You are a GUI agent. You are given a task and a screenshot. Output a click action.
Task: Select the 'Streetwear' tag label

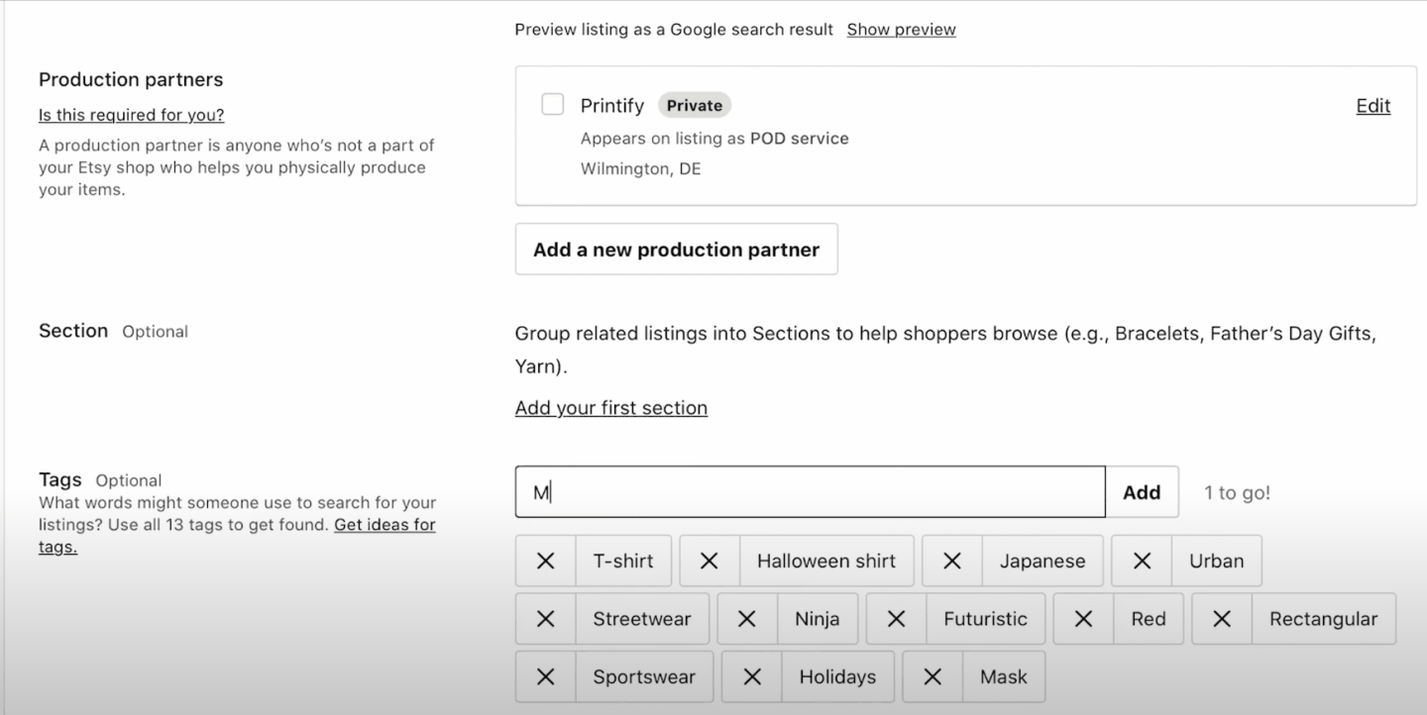pyautogui.click(x=642, y=619)
